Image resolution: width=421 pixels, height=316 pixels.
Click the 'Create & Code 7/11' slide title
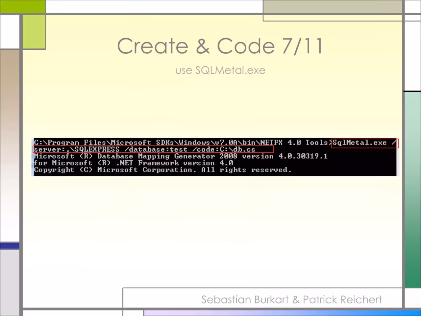pyautogui.click(x=220, y=45)
